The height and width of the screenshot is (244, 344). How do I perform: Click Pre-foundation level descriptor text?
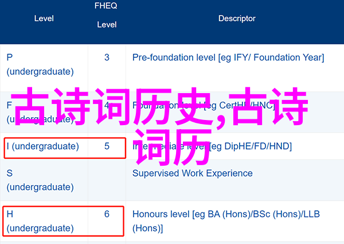(228, 58)
